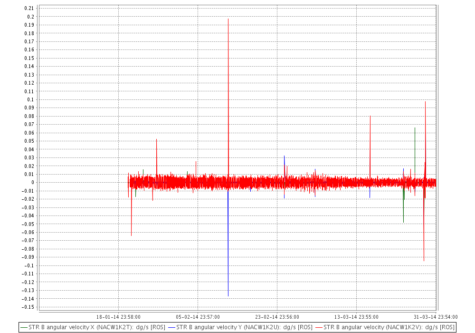Select STR B angular velocity Y legend entry
This screenshot has width=475, height=333.
point(240,327)
